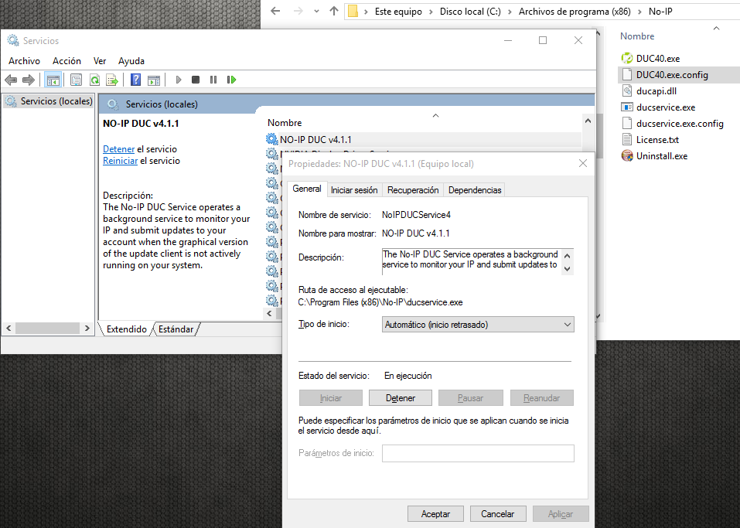Open the Acción menu
Image resolution: width=740 pixels, height=528 pixels.
(66, 61)
